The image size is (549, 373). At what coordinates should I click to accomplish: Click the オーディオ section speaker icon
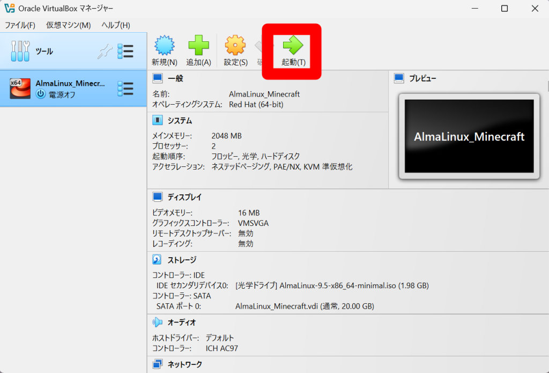157,322
